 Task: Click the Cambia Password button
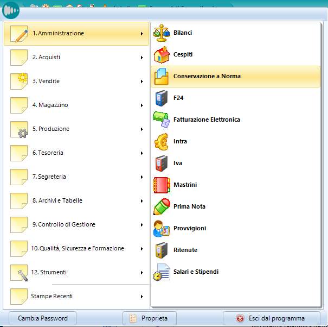(43, 318)
